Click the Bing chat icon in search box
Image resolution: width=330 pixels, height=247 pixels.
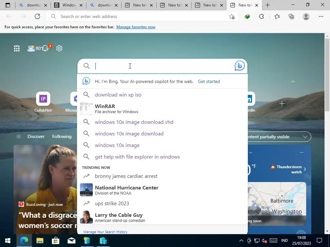[x=239, y=66]
